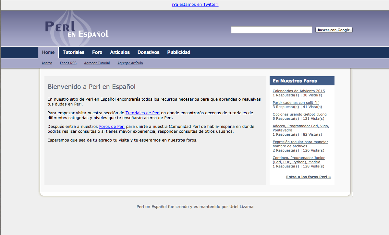The height and width of the screenshot is (235, 389).
Task: Click Agregar Artículo
Action: click(x=130, y=63)
